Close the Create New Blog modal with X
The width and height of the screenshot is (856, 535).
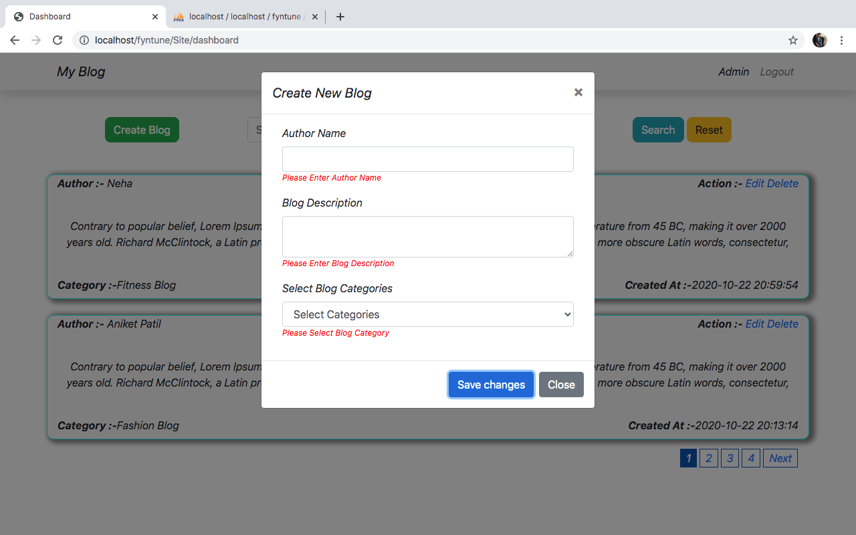pos(578,92)
